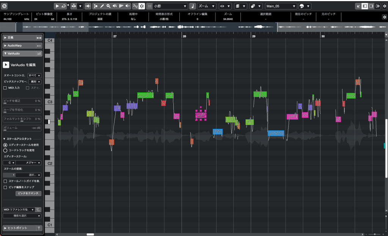Viewport: 388px width, 236px height.
Task: Click the ピッチを補正 slider
Action: (x=22, y=101)
